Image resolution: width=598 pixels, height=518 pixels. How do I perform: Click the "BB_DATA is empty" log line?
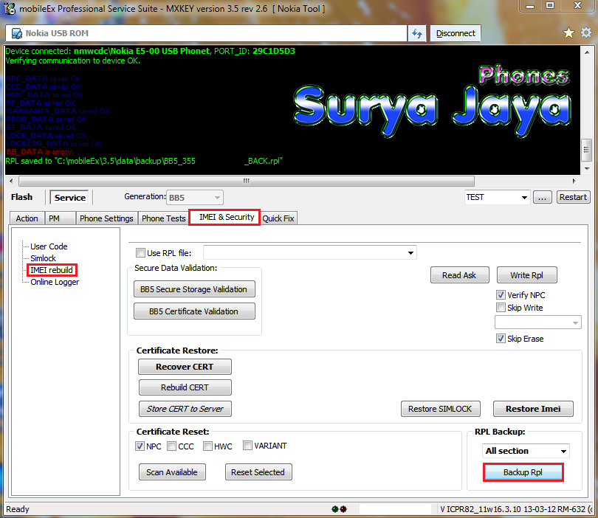click(40, 152)
